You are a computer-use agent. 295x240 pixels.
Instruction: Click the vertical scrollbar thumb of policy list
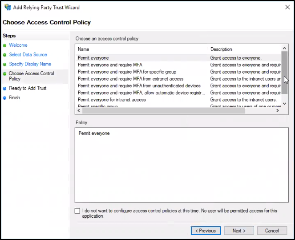point(284,73)
